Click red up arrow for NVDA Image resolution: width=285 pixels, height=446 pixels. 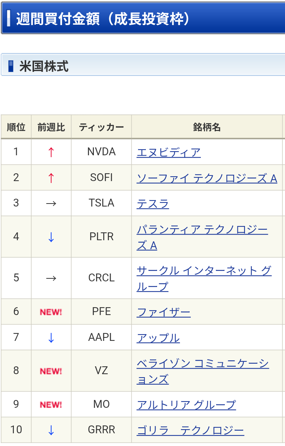pyautogui.click(x=51, y=152)
